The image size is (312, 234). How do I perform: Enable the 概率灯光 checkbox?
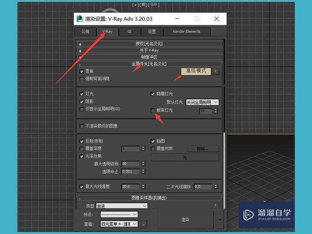coord(152,110)
